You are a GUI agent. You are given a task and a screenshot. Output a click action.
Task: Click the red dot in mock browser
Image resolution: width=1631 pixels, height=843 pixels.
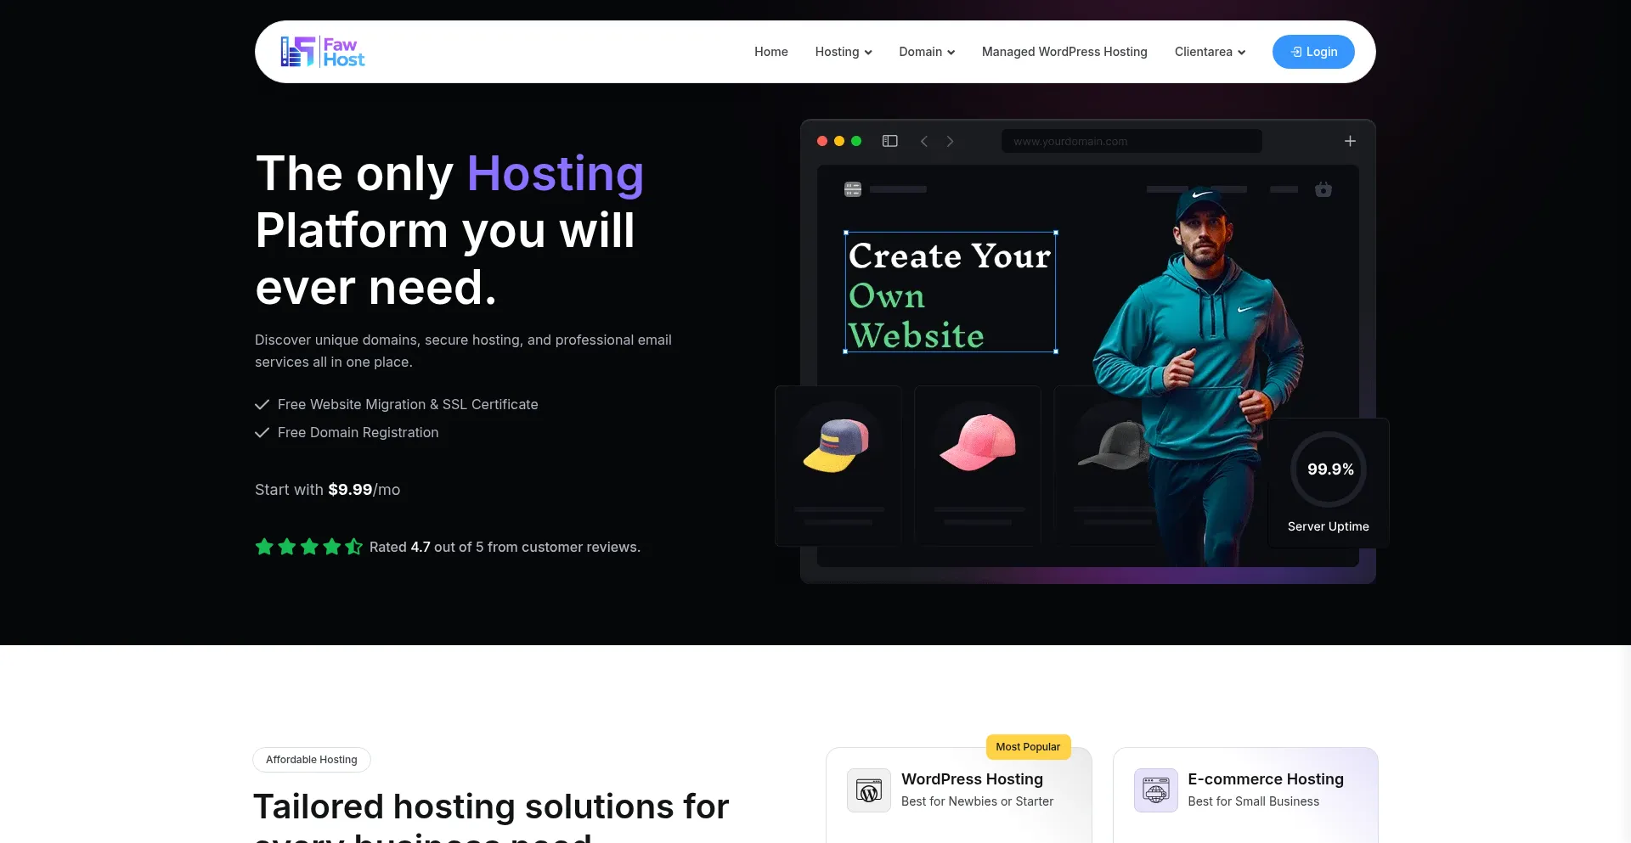click(x=822, y=141)
